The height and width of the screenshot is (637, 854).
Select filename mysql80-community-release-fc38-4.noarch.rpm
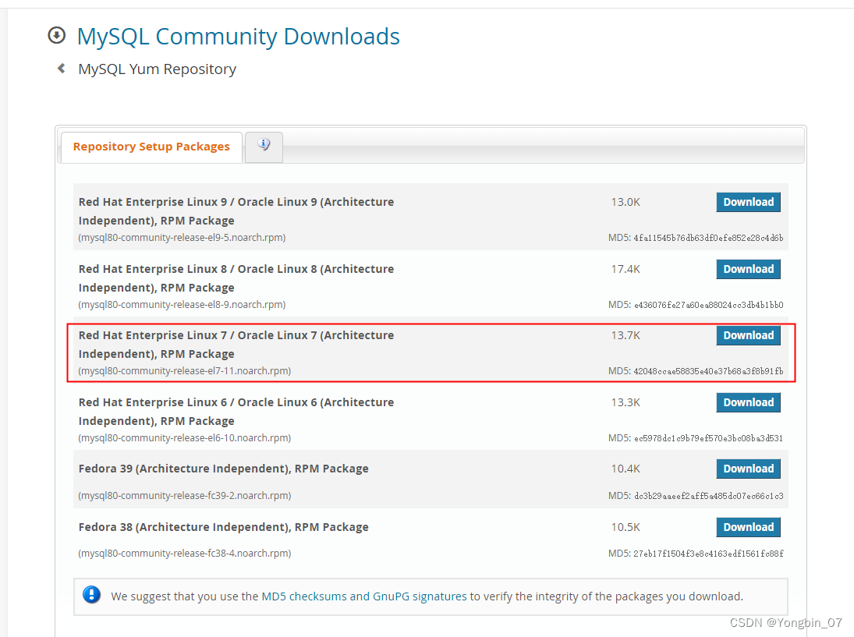pos(185,553)
